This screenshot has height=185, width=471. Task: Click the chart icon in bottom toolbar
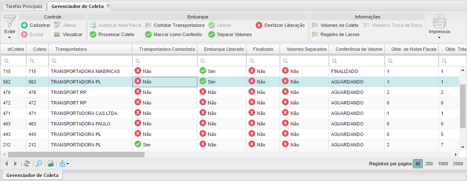(51, 164)
